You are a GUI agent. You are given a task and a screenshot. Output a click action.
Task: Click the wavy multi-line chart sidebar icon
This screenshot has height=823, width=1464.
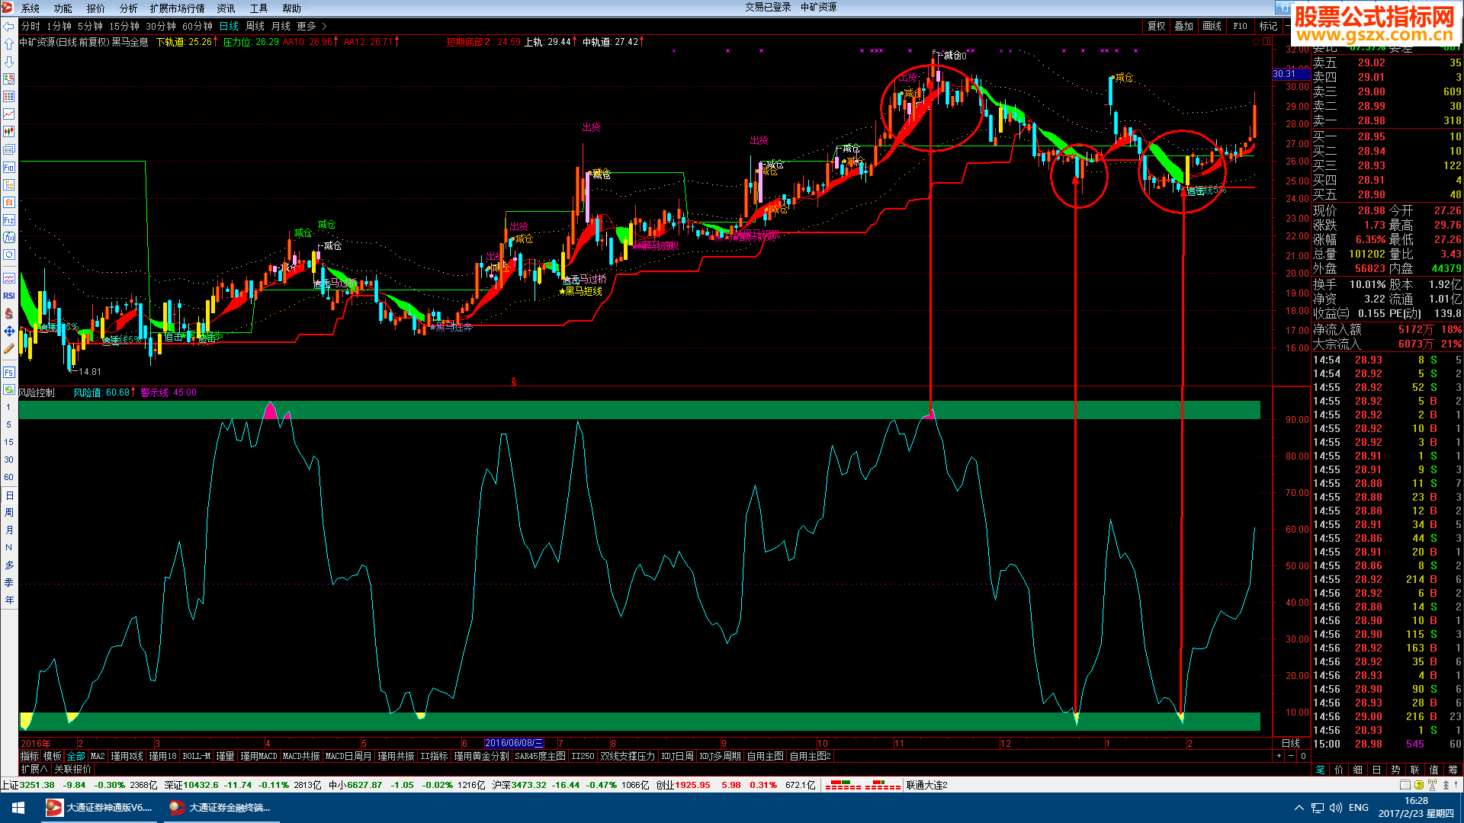click(8, 278)
